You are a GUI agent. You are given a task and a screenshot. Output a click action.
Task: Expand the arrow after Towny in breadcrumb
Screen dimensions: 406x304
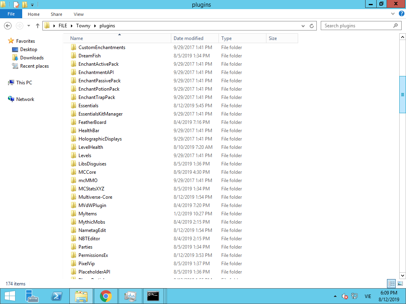click(95, 26)
